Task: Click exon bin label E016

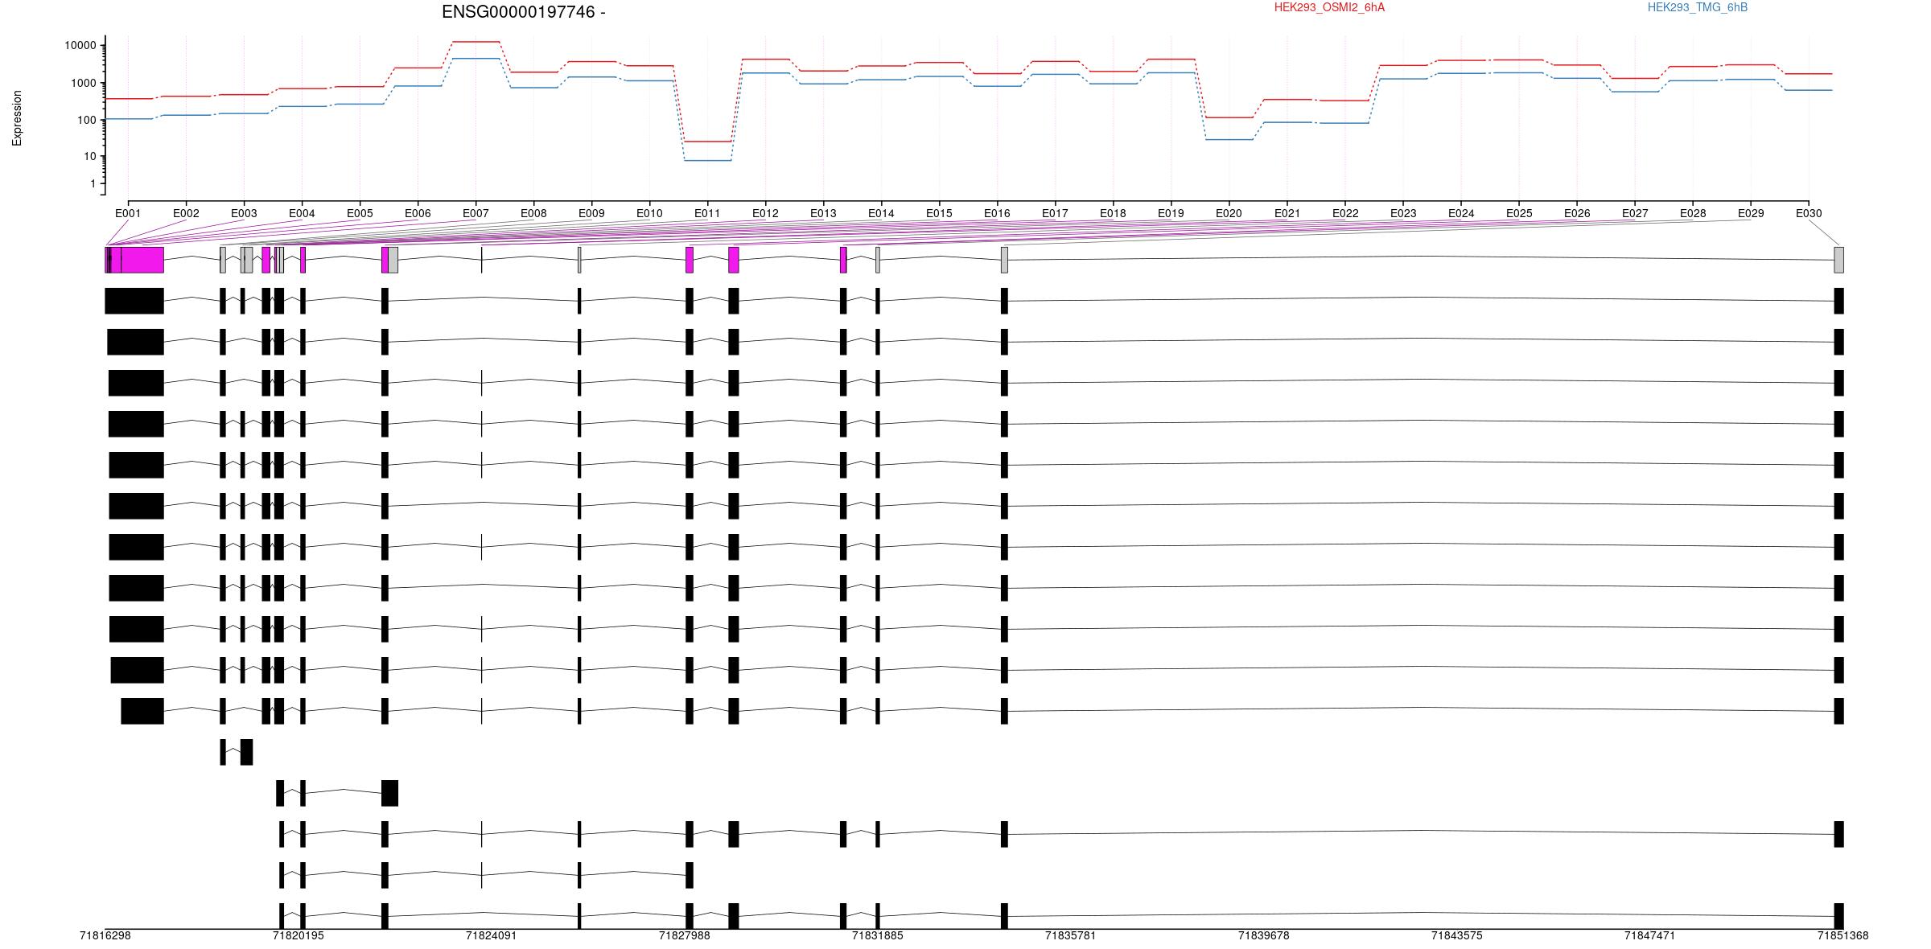Action: point(997,213)
